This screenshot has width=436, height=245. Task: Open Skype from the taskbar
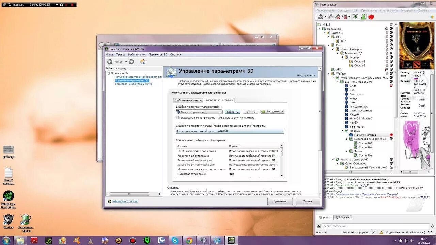[x=175, y=240]
